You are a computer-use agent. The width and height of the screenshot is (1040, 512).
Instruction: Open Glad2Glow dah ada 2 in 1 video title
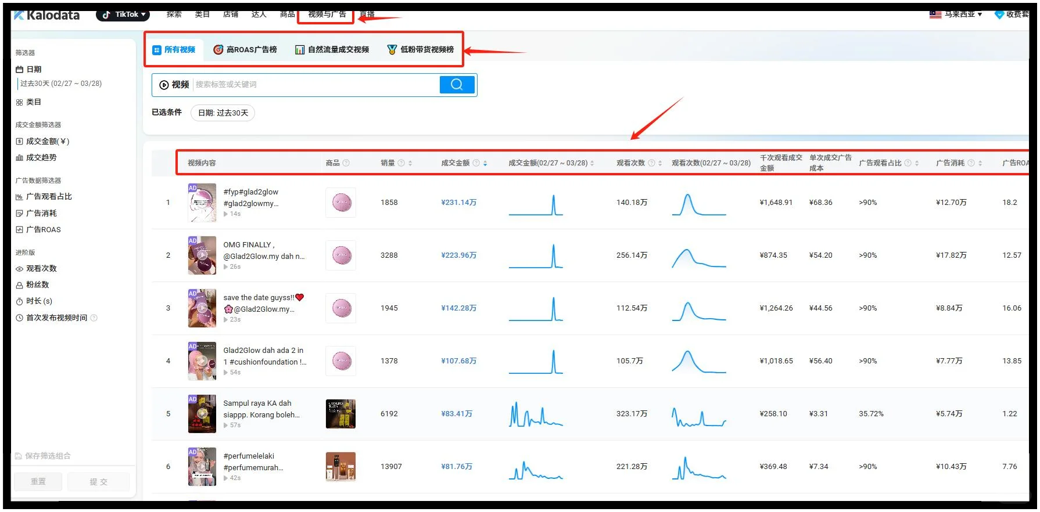click(265, 356)
